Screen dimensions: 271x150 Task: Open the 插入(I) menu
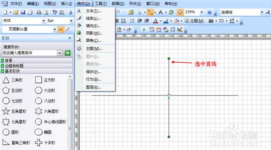pyautogui.click(x=66, y=3)
